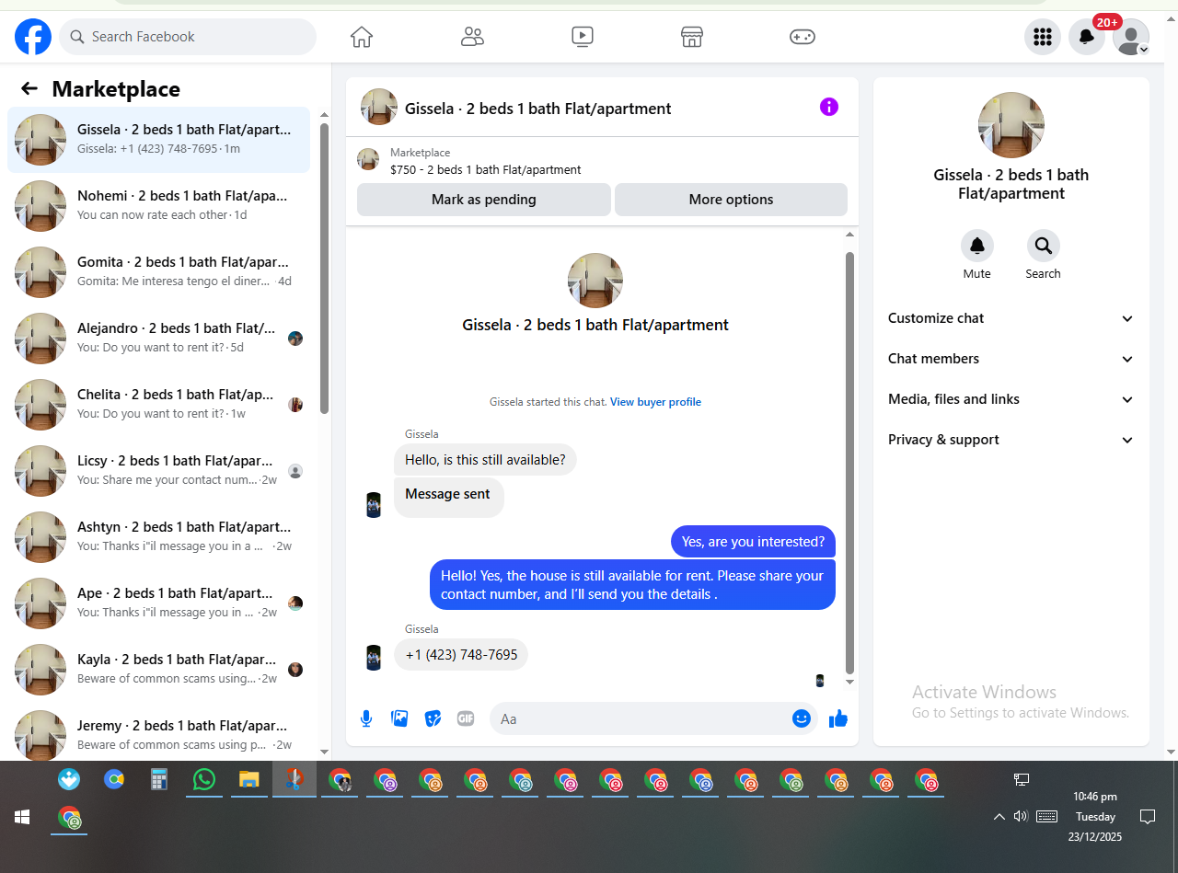Expand the Privacy & support section
1178x873 pixels.
click(1011, 440)
